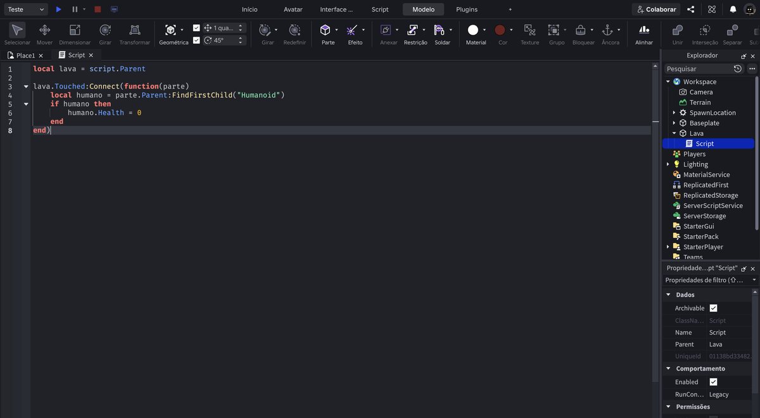Collapse the Comportamento section
This screenshot has width=760, height=418.
[x=668, y=369]
